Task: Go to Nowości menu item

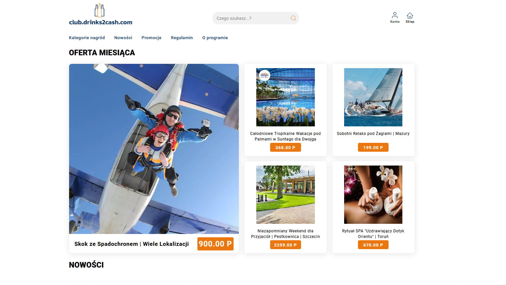Action: click(123, 38)
